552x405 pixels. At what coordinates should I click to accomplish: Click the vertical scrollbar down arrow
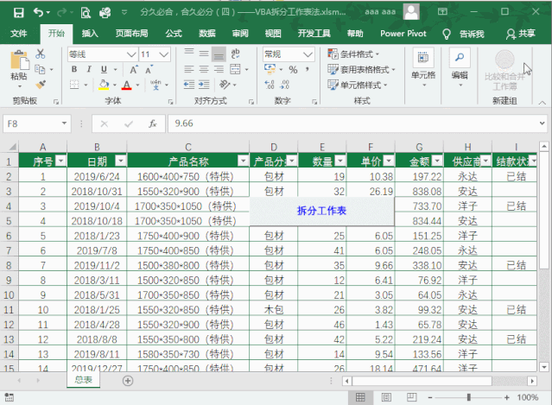click(x=544, y=367)
